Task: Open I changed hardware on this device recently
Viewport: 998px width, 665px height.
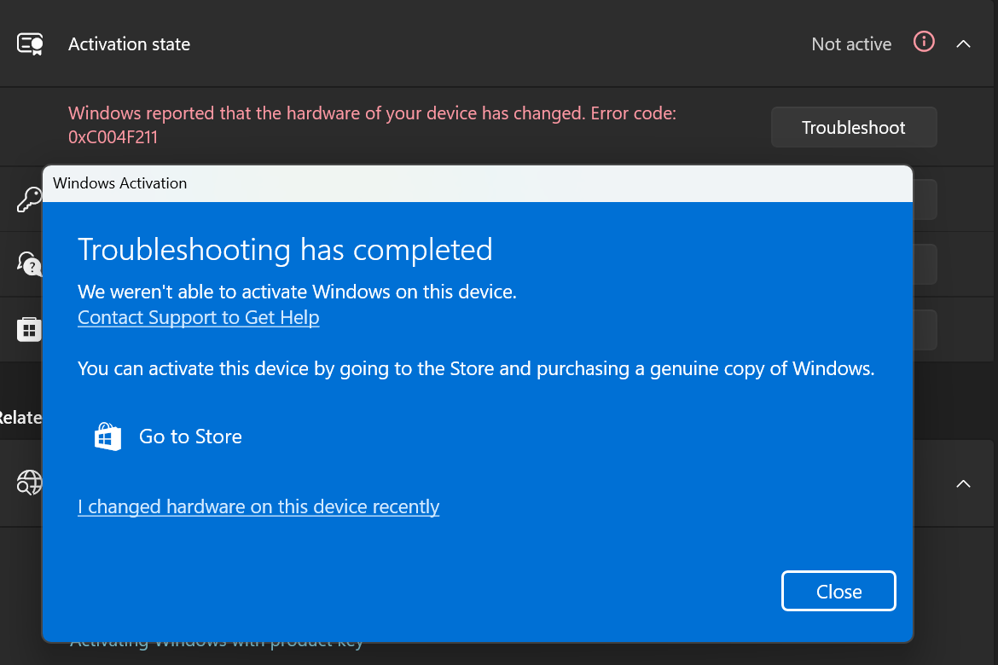Action: [258, 506]
